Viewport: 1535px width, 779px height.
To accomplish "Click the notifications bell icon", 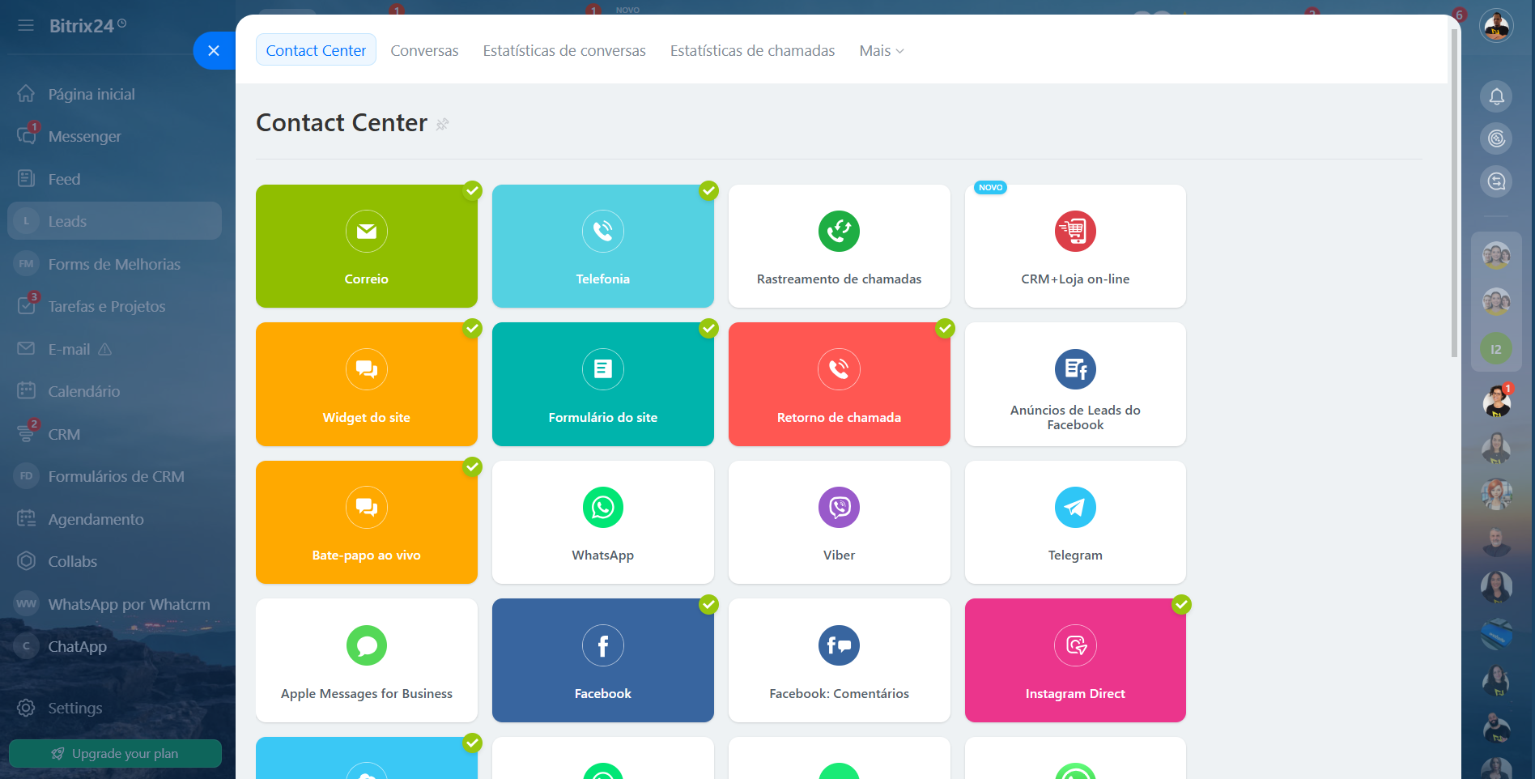I will pos(1497,96).
